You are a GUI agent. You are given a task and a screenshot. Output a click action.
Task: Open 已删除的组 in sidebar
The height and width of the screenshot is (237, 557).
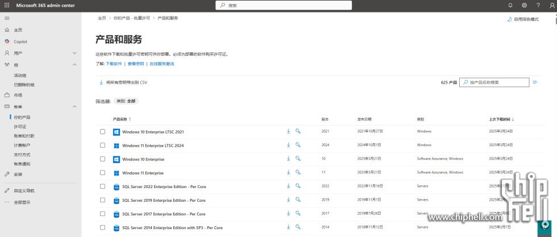(x=24, y=85)
